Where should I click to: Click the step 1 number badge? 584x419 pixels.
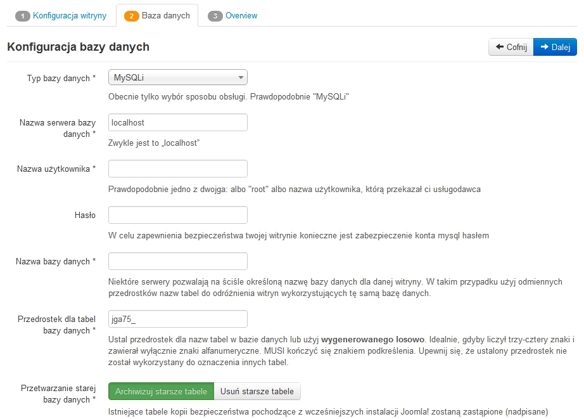tap(23, 16)
